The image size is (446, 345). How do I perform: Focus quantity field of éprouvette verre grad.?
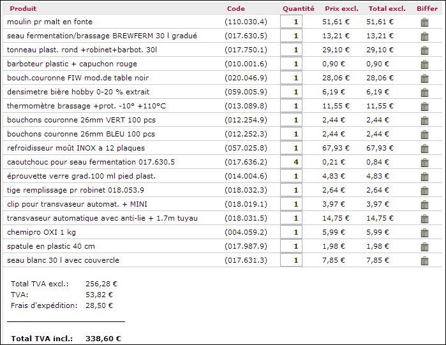pos(291,176)
